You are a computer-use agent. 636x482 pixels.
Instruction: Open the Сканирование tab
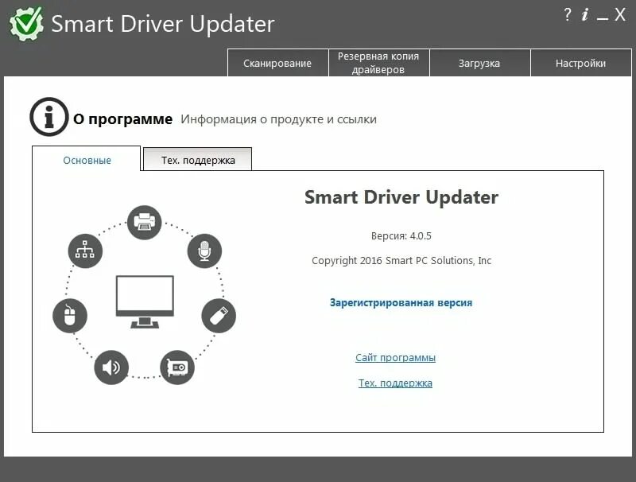click(x=277, y=63)
